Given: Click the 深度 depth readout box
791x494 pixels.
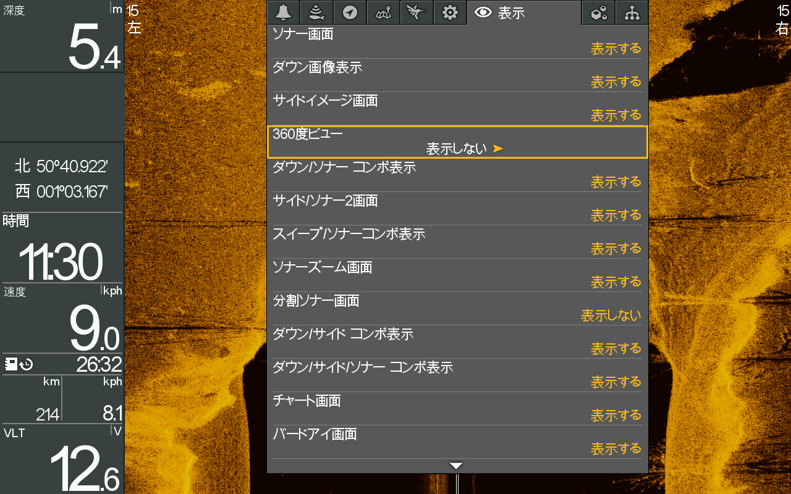Looking at the screenshot, I should (62, 36).
